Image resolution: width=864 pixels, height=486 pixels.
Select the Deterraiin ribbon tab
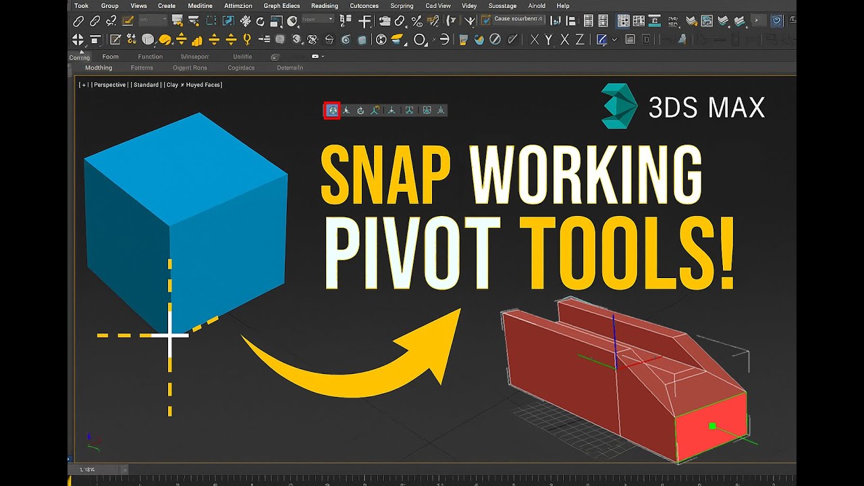(290, 67)
